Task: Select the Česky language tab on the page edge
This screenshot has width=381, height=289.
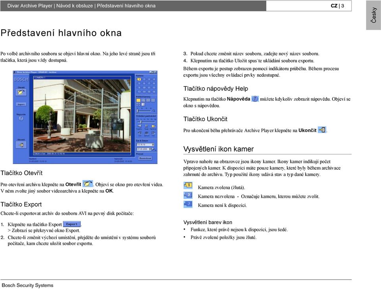Action: click(373, 15)
